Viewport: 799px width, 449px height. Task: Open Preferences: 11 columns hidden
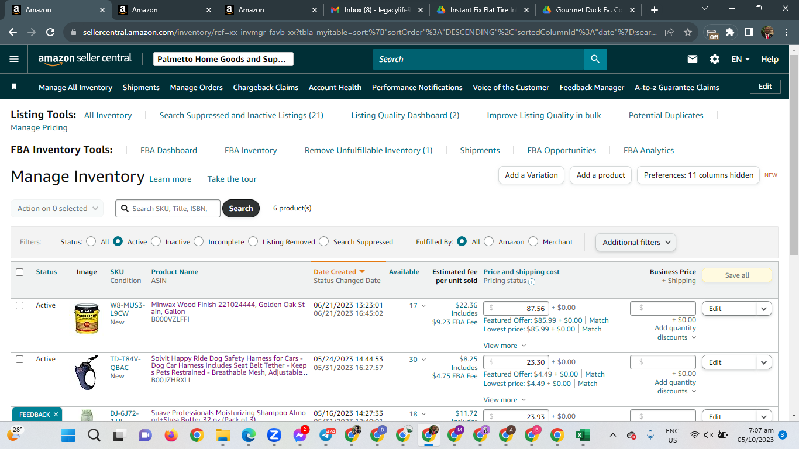click(698, 175)
